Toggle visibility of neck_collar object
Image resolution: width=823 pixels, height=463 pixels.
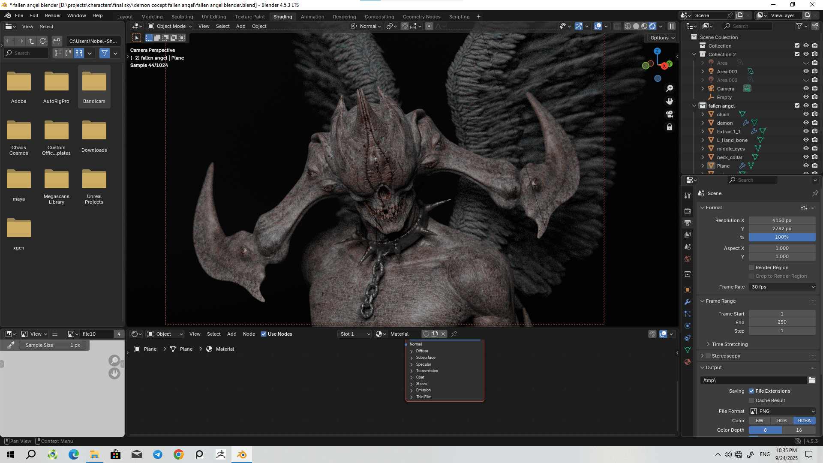click(806, 157)
